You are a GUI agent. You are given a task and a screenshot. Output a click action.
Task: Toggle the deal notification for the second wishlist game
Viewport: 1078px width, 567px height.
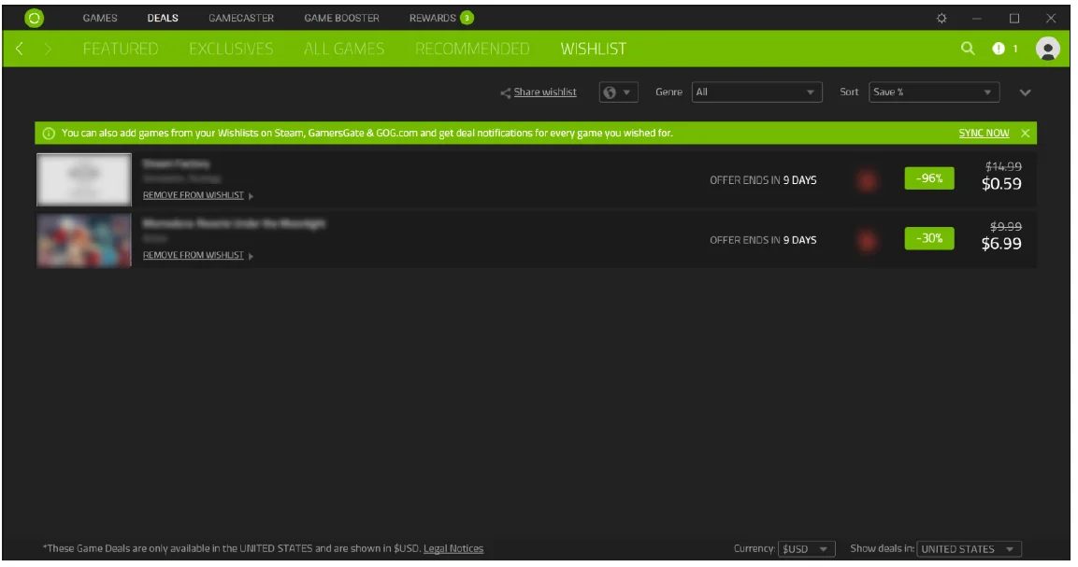[x=869, y=239]
